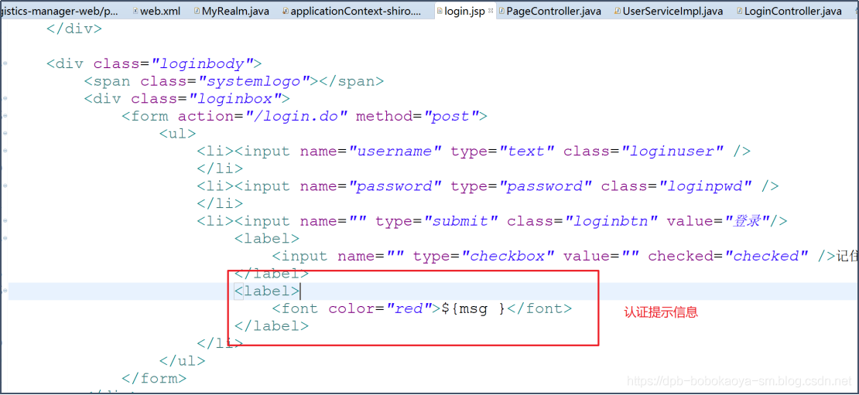Collapse the div class="loginbox" fold marker
The image size is (859, 395).
tap(5, 99)
